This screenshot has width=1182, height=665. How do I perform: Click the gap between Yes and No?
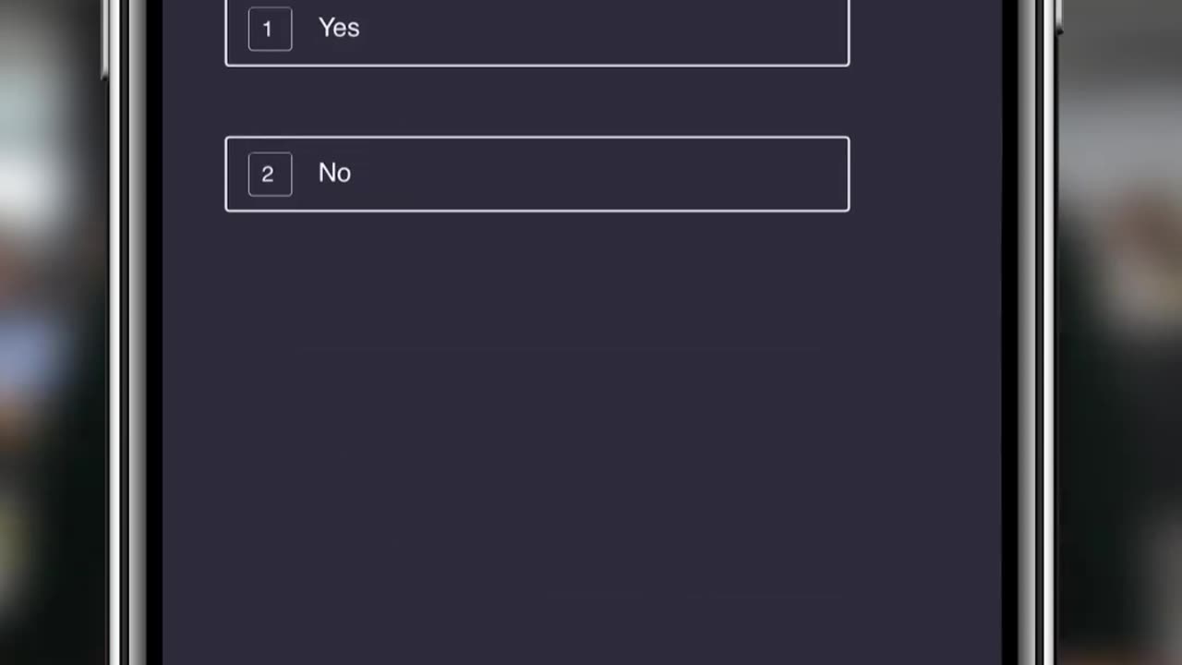pos(537,102)
